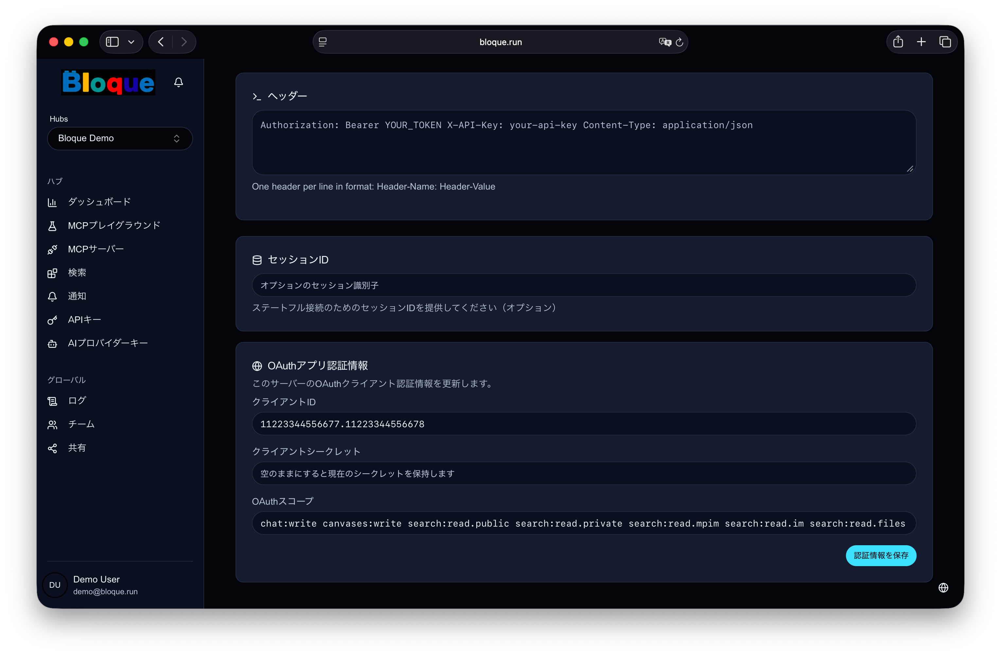This screenshot has width=1001, height=657.
Task: Click the header textarea resize handle
Action: click(910, 169)
